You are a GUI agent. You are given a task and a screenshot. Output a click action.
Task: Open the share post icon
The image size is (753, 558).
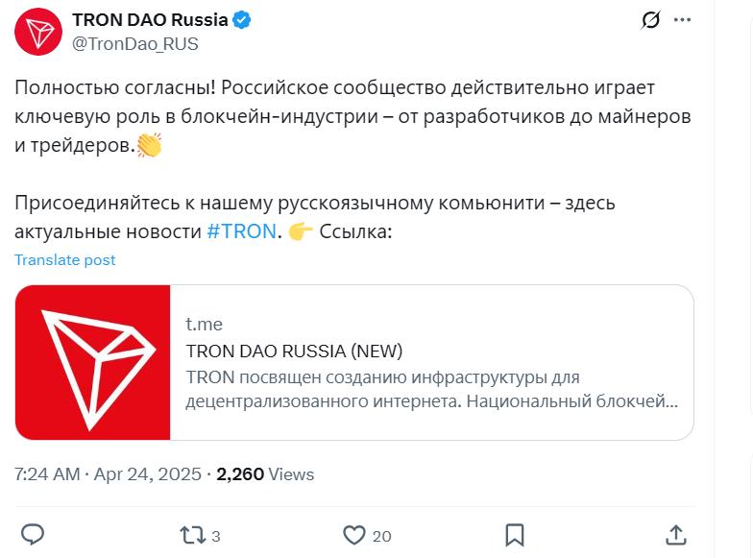(675, 534)
